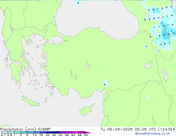Click the precipitation value 3 in the northeast
Screen dimensions: 176x136
click(153, 9)
